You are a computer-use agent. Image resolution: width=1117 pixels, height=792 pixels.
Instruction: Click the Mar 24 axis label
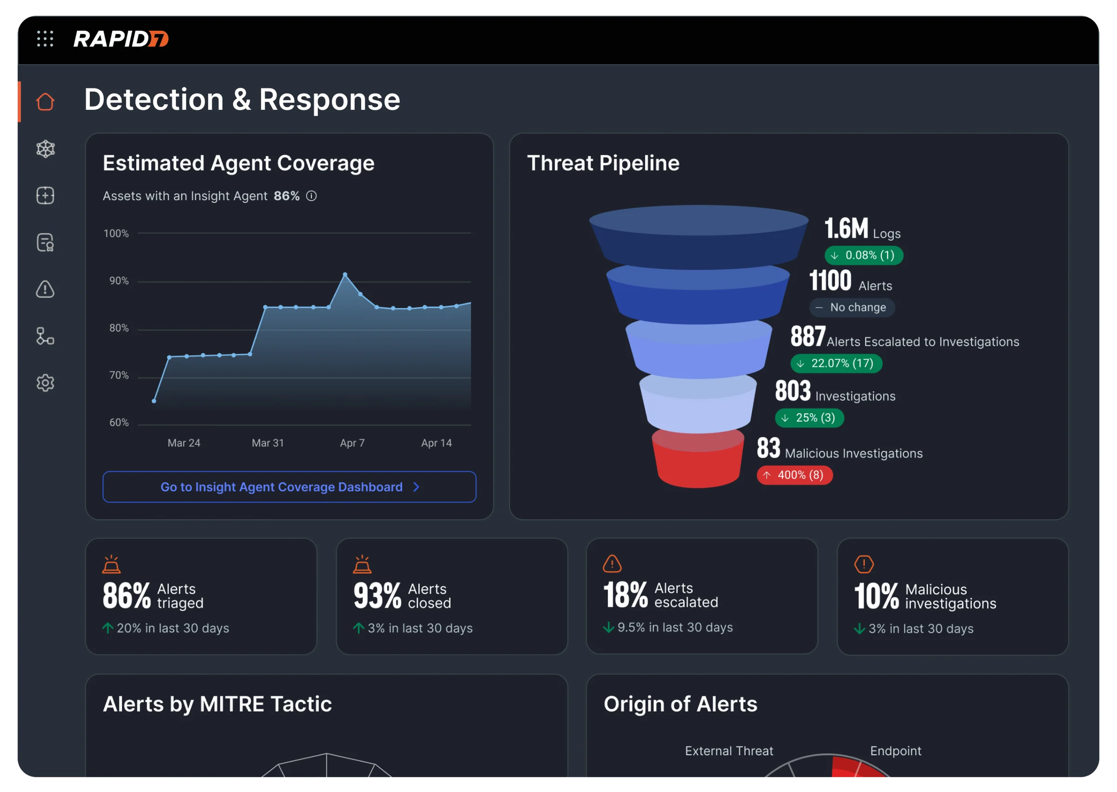click(x=184, y=443)
